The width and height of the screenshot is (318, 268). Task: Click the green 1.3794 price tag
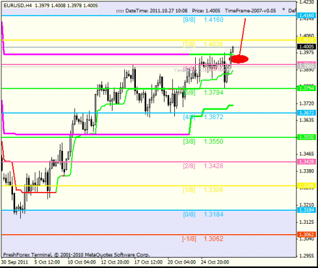point(306,88)
